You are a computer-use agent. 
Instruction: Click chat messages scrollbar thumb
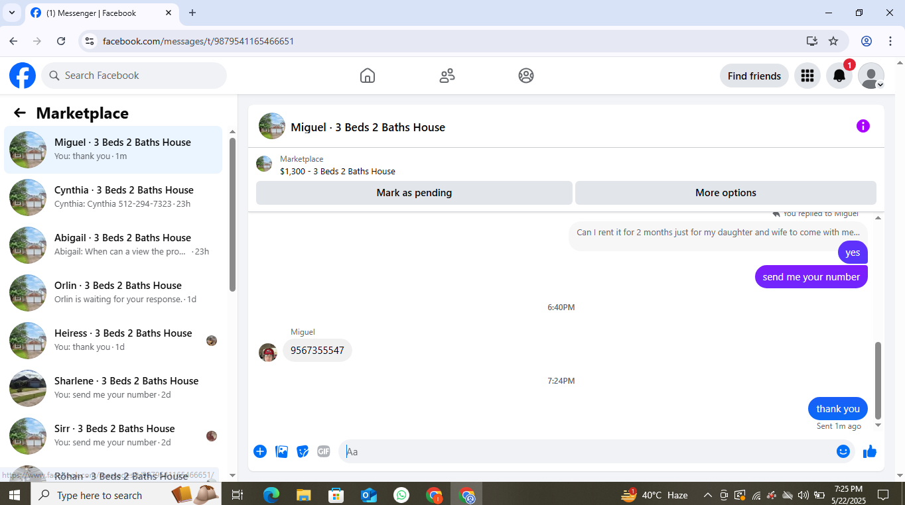tap(878, 380)
